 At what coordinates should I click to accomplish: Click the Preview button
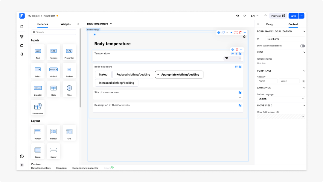pyautogui.click(x=278, y=16)
